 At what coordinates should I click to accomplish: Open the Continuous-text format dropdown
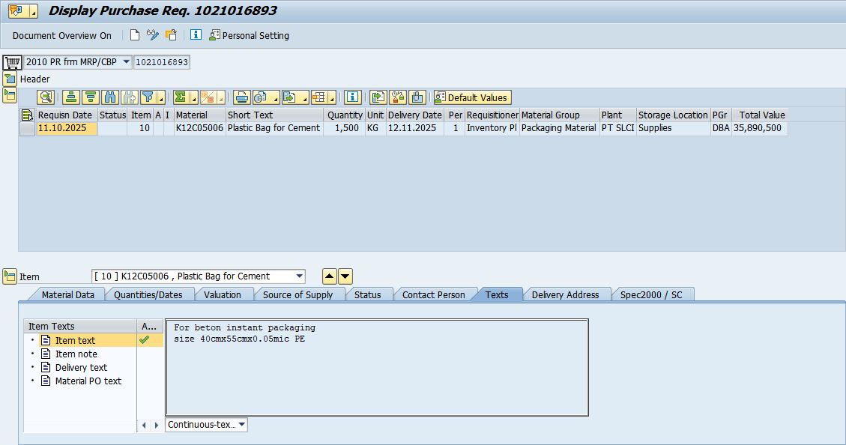241,425
